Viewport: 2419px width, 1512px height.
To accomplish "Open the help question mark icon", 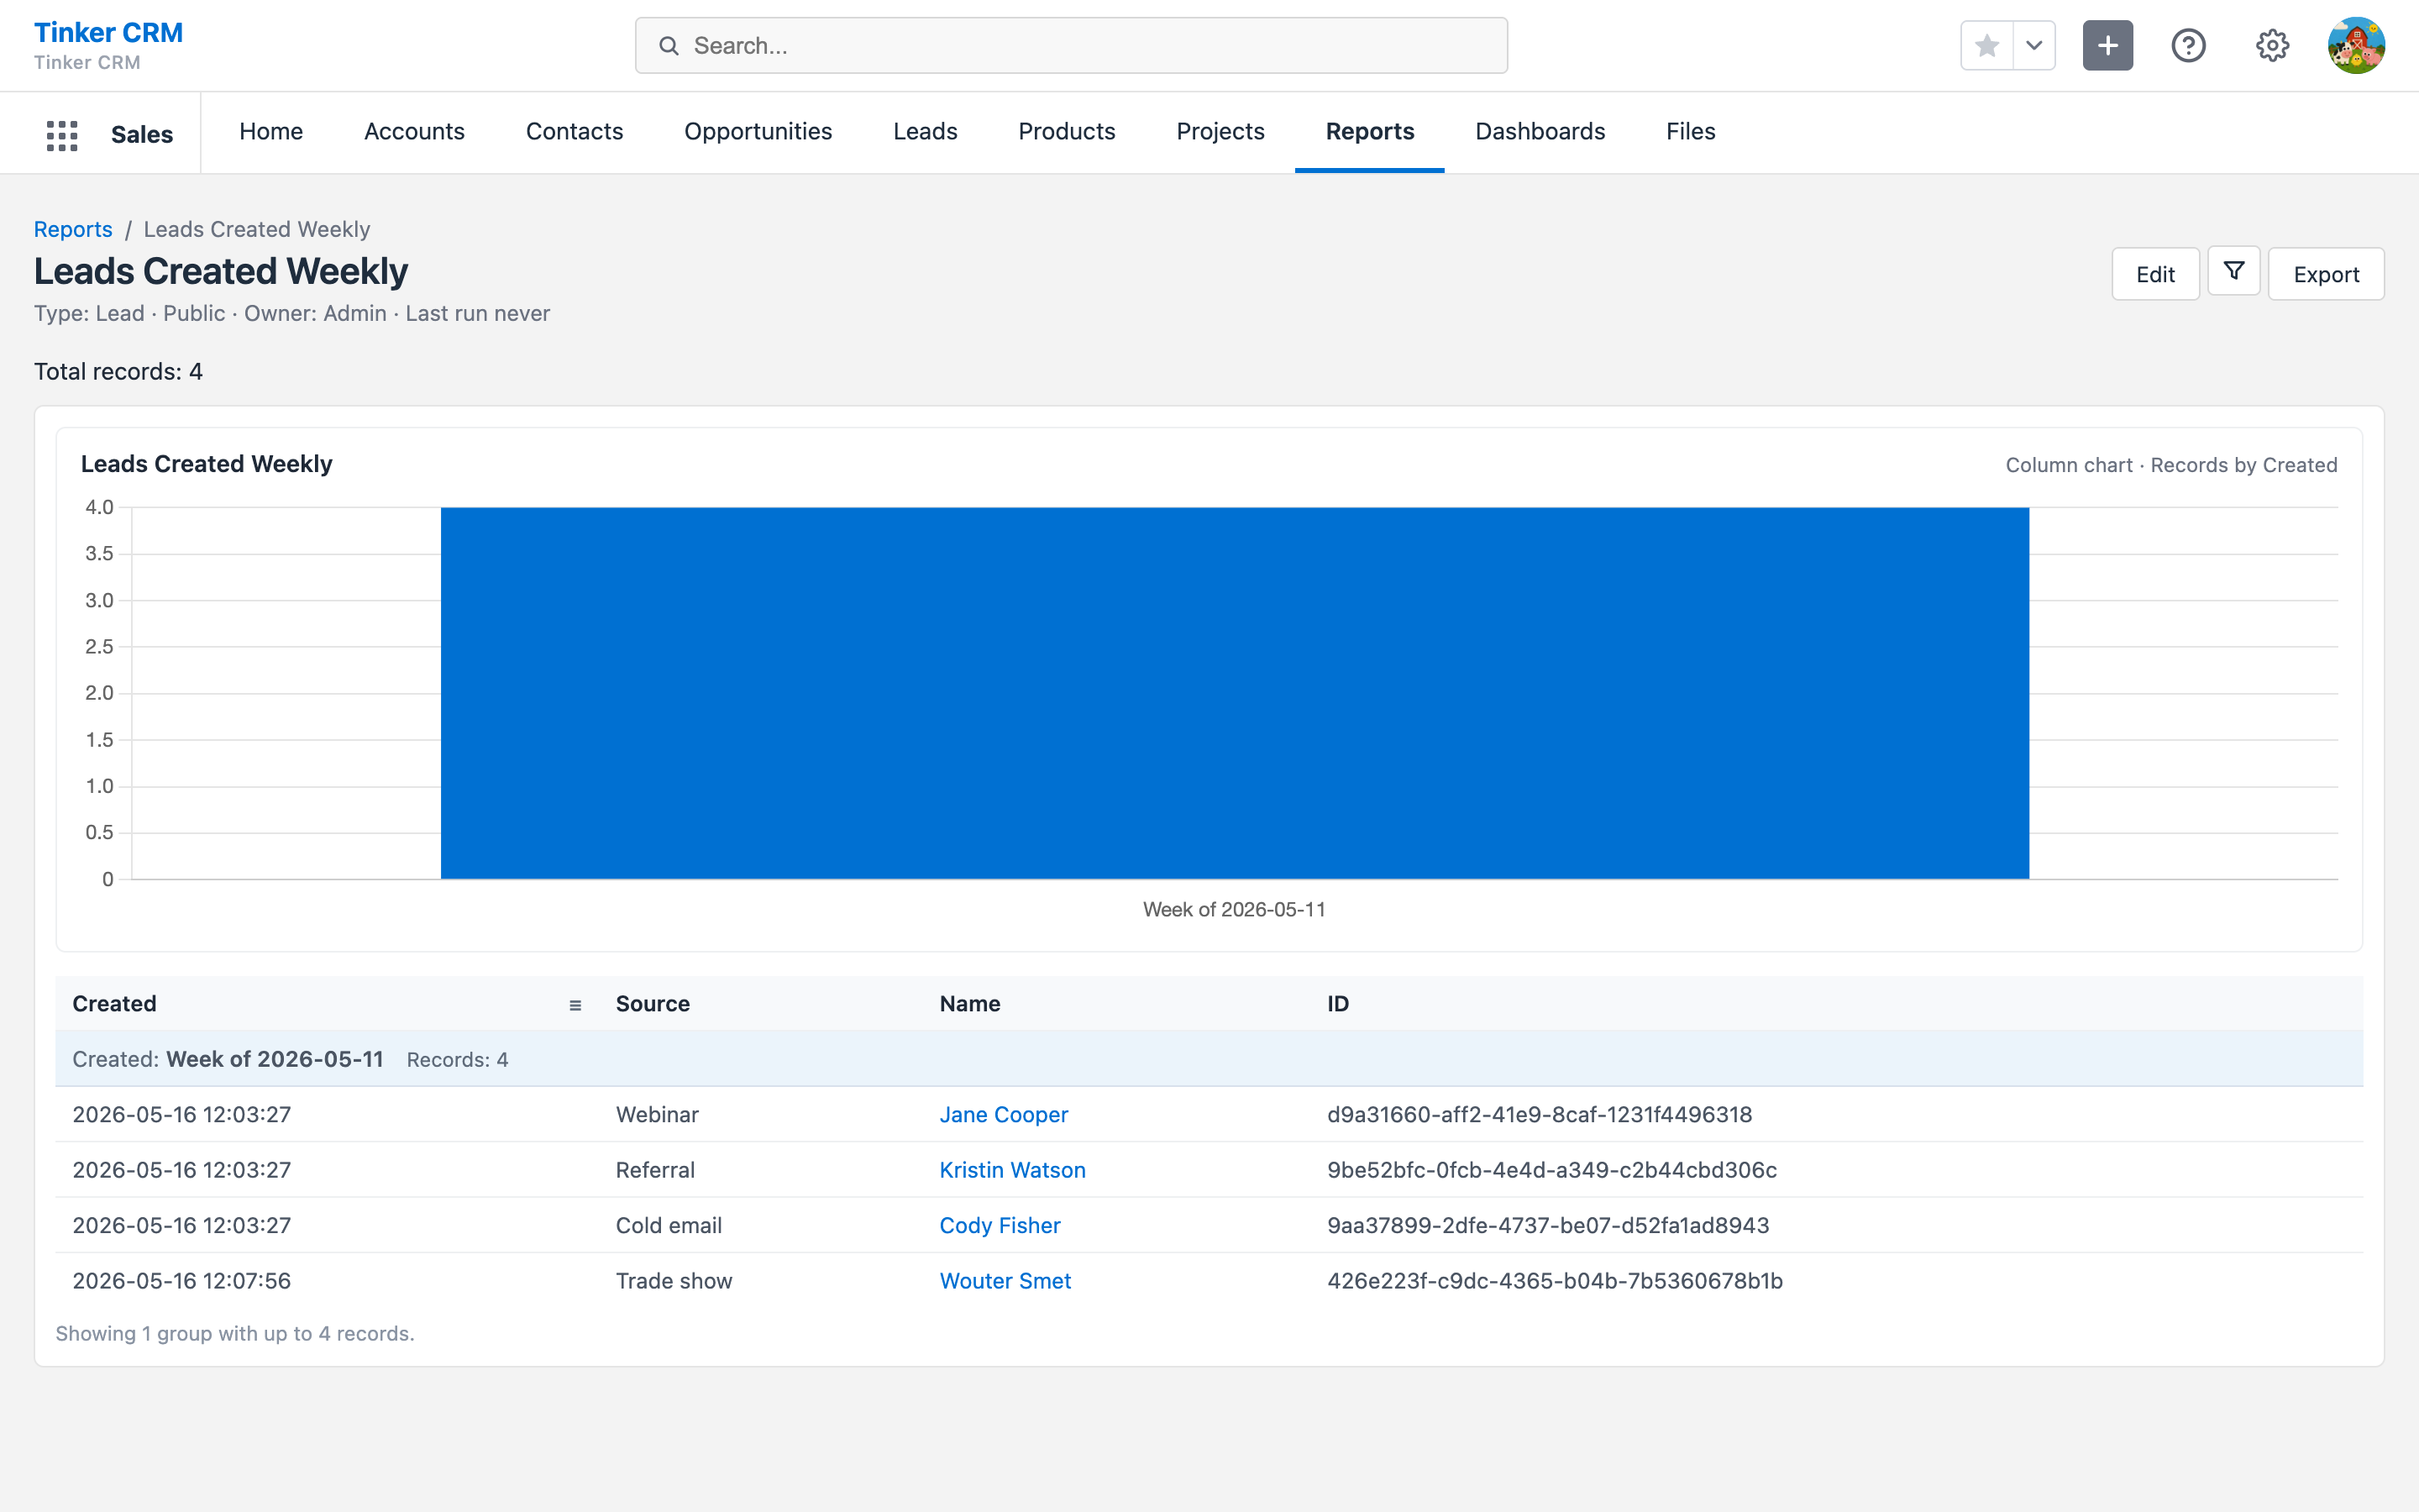I will [x=2188, y=46].
